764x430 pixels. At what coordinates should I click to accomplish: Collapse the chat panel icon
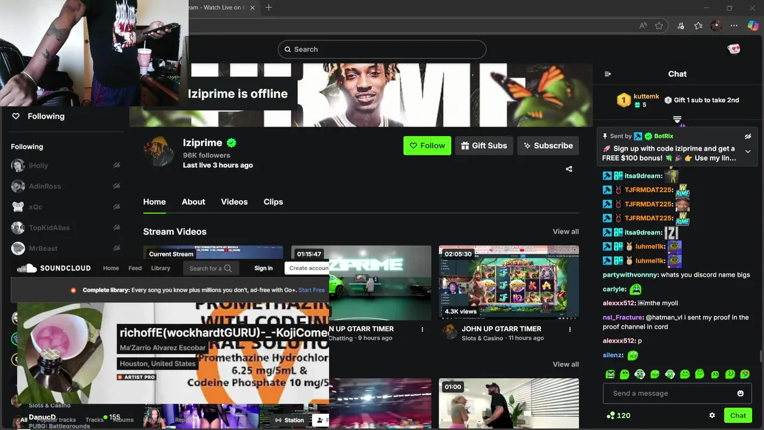pyautogui.click(x=608, y=74)
